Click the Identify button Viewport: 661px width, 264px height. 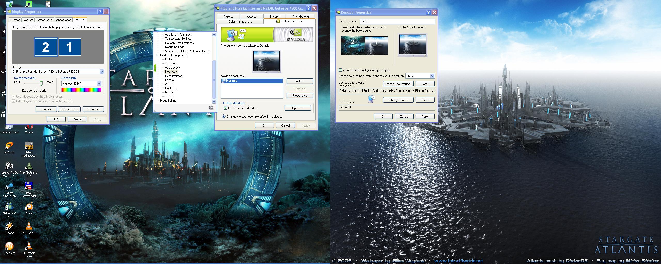click(46, 109)
